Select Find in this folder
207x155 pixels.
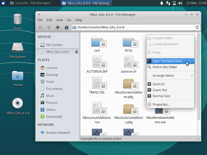click(x=165, y=67)
